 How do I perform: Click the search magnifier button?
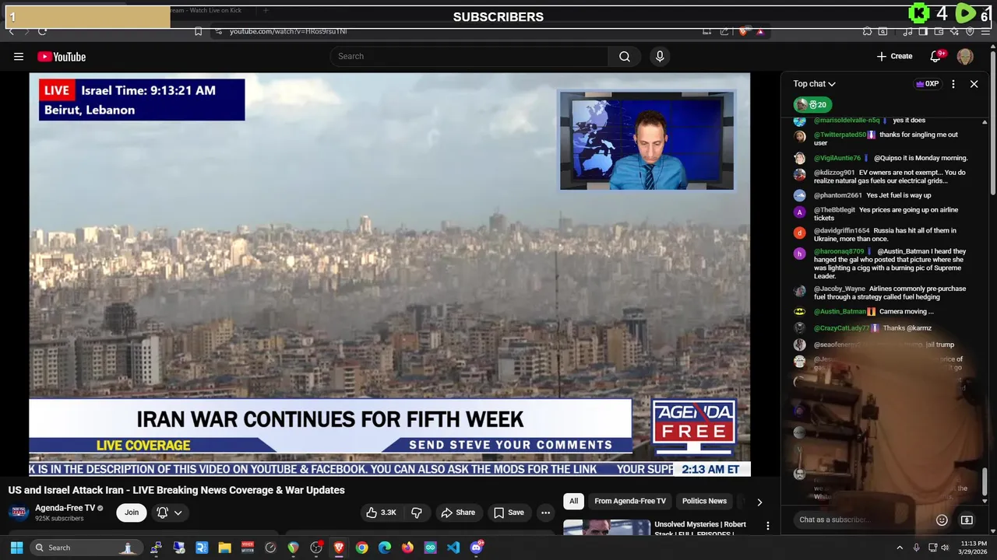point(625,56)
